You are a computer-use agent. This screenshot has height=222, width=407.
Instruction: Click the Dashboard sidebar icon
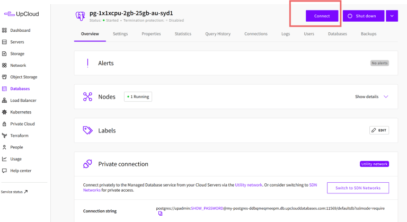pyautogui.click(x=4, y=30)
